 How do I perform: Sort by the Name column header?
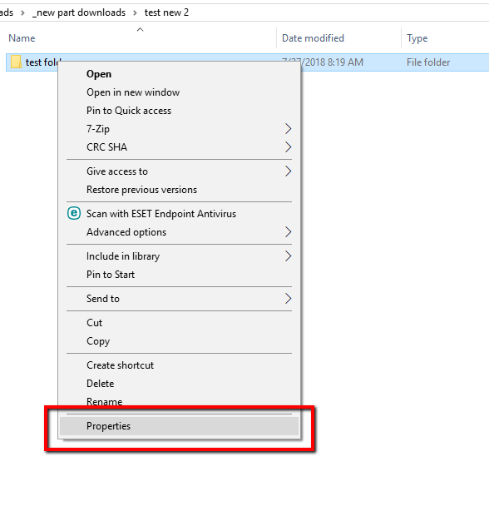22,38
